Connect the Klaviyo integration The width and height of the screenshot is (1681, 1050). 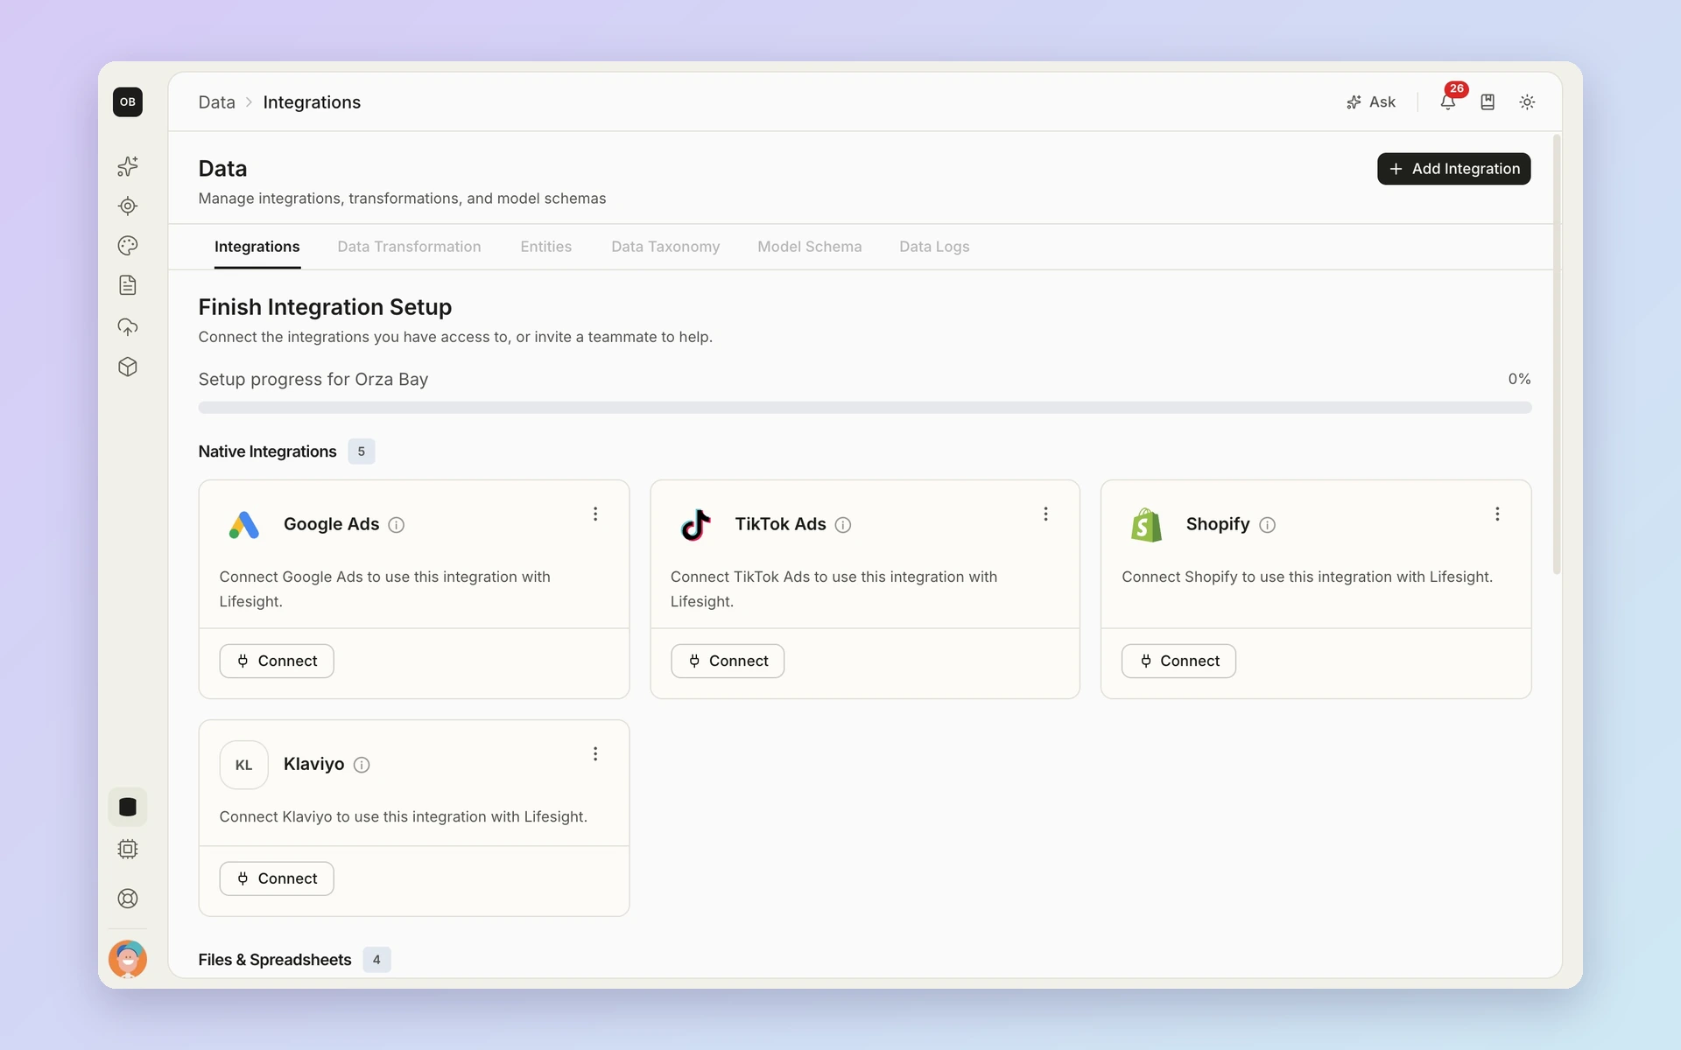277,878
